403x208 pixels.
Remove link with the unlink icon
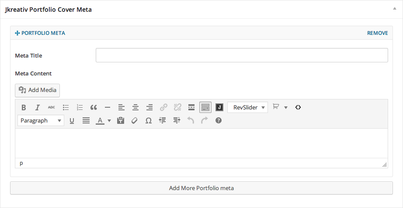click(177, 107)
